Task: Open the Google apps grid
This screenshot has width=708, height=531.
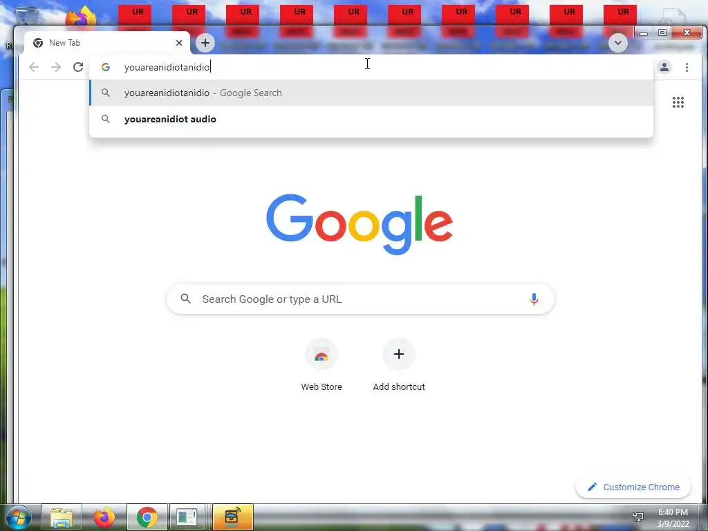Action: tap(678, 102)
